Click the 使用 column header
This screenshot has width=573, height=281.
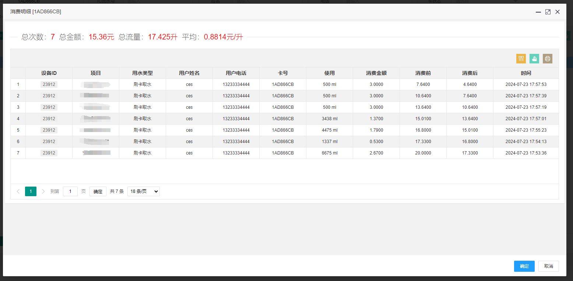click(x=330, y=73)
